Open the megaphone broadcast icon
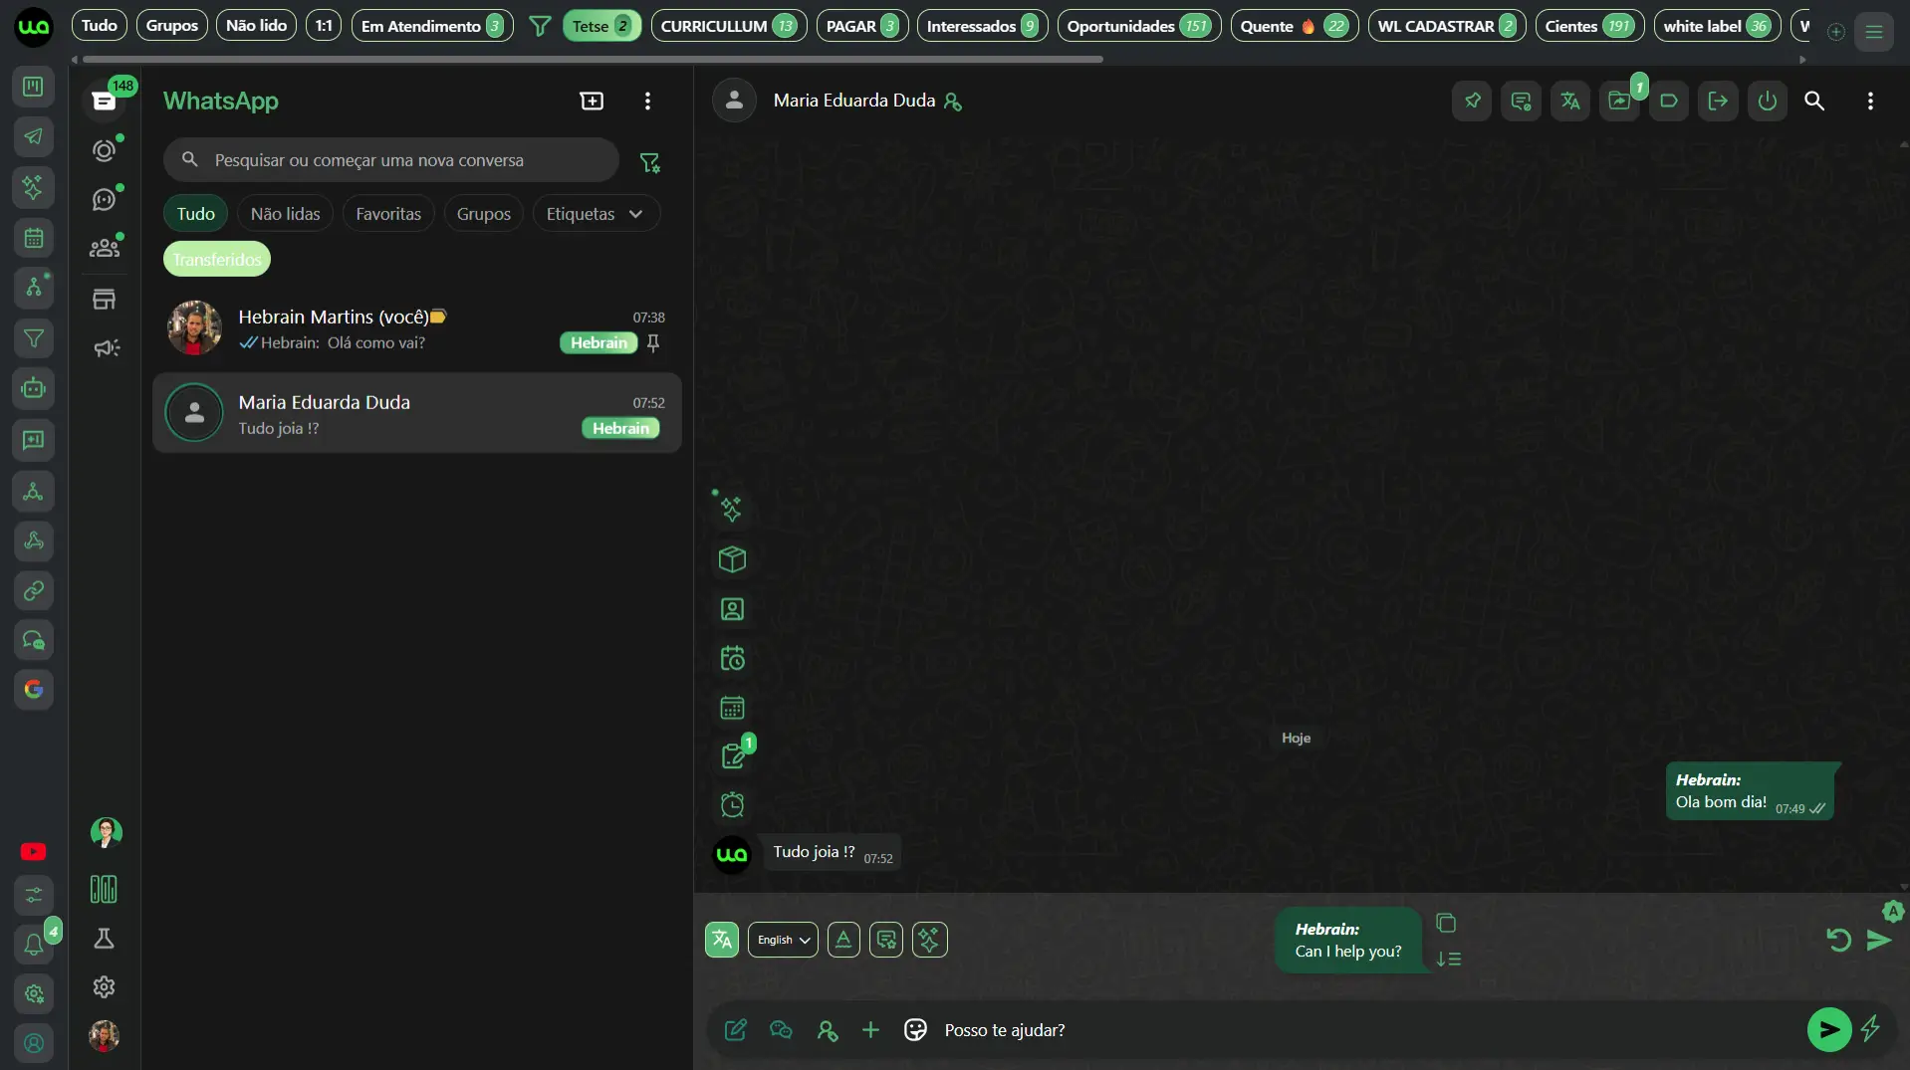 pyautogui.click(x=106, y=347)
